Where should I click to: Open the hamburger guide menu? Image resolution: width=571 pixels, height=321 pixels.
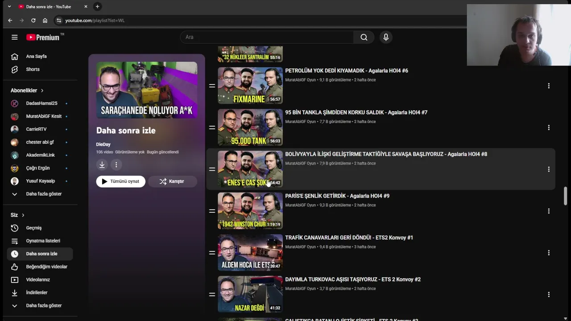pos(15,37)
